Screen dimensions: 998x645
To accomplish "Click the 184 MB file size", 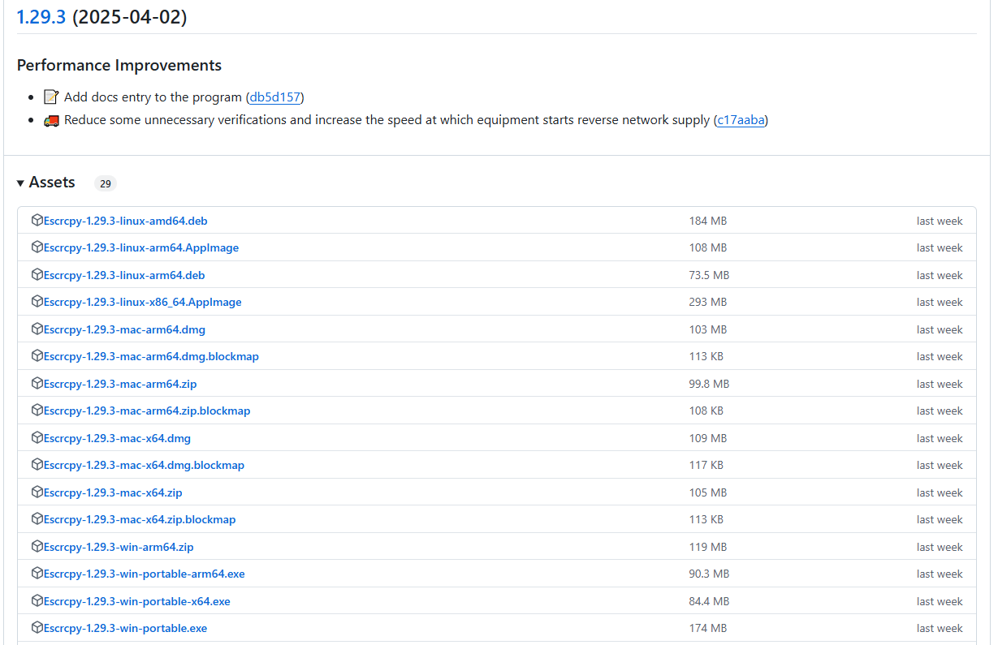I will pos(708,221).
